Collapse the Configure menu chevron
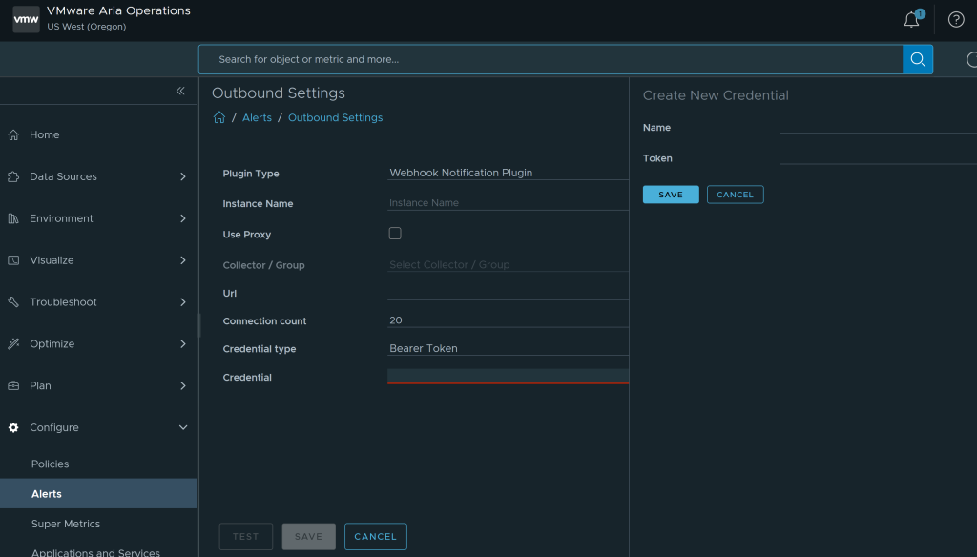 [x=182, y=427]
